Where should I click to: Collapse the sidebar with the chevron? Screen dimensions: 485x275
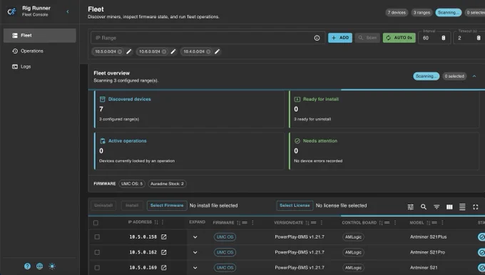68,11
